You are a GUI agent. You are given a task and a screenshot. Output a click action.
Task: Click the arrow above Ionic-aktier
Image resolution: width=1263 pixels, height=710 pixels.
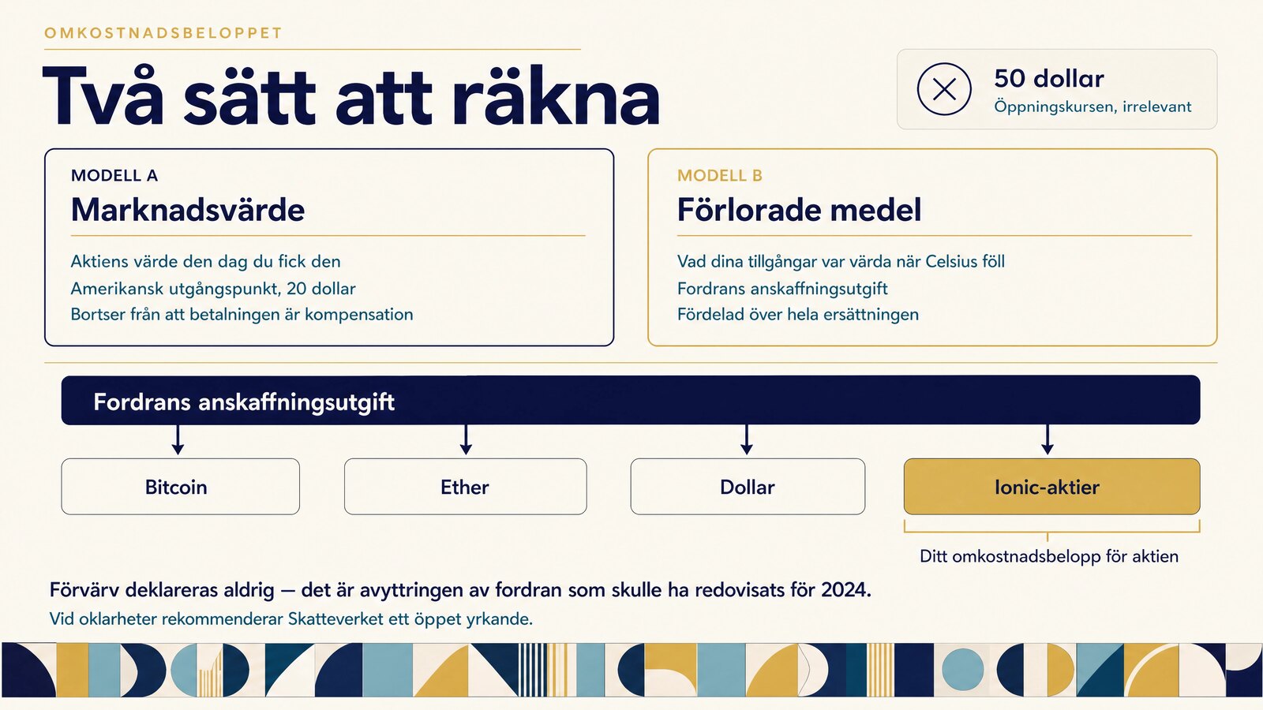coord(1048,439)
